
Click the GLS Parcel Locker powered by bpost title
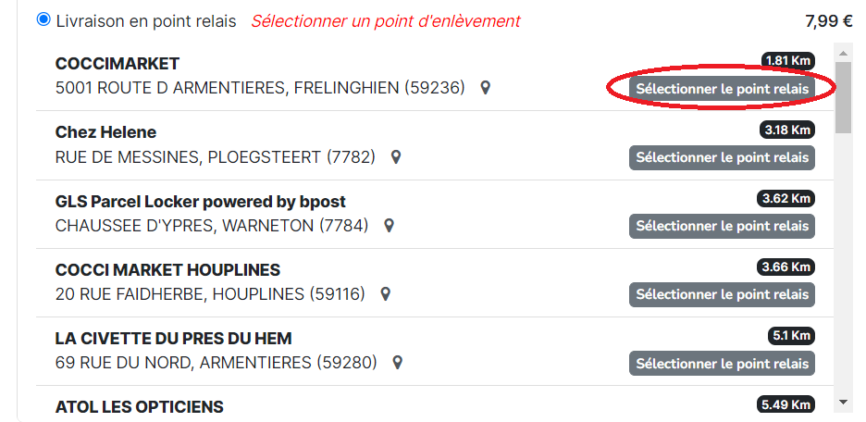coord(201,202)
